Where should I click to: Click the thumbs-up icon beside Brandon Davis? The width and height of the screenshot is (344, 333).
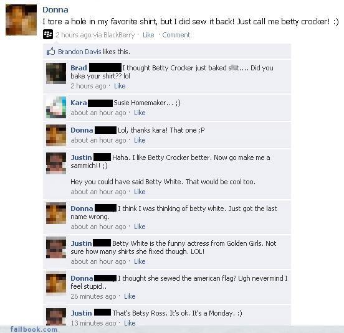[50, 52]
